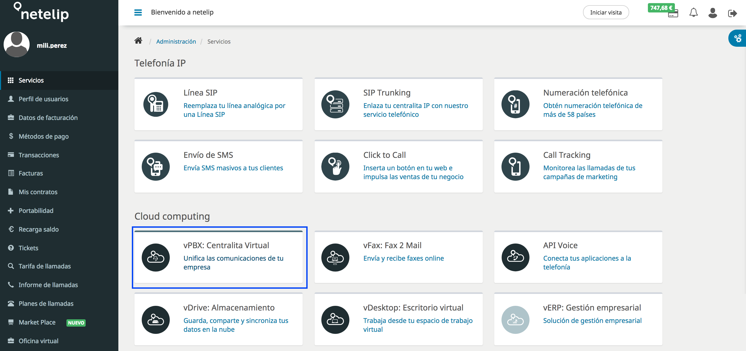Click the vFax: Fax 2 Mail title
The image size is (746, 351).
[x=392, y=245]
